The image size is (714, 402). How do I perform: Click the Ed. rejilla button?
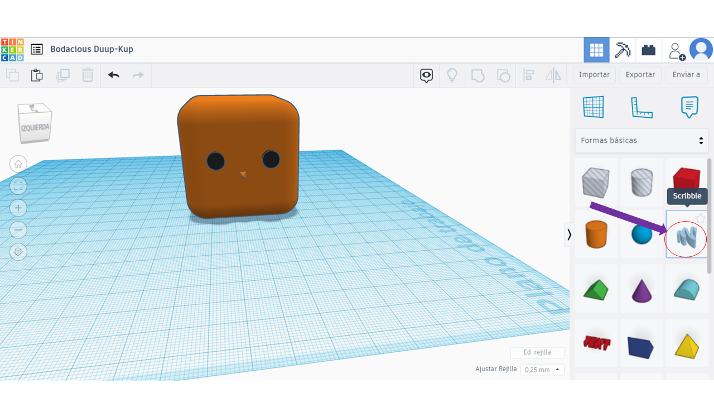(x=537, y=352)
